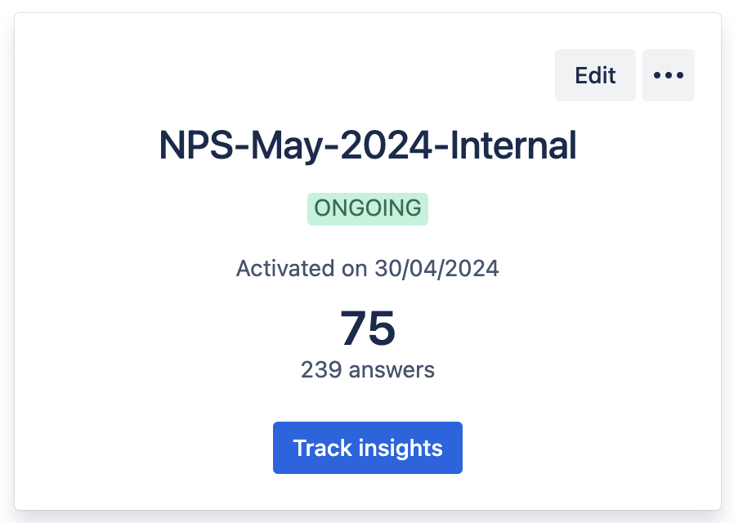Track insights for the NPS-May-2024-Internal survey
Viewport: 734px width, 523px height.
click(368, 448)
